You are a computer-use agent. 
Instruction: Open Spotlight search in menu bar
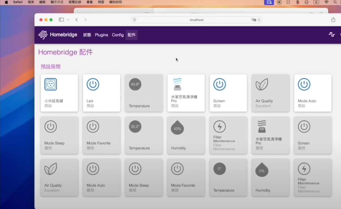(x=335, y=2)
